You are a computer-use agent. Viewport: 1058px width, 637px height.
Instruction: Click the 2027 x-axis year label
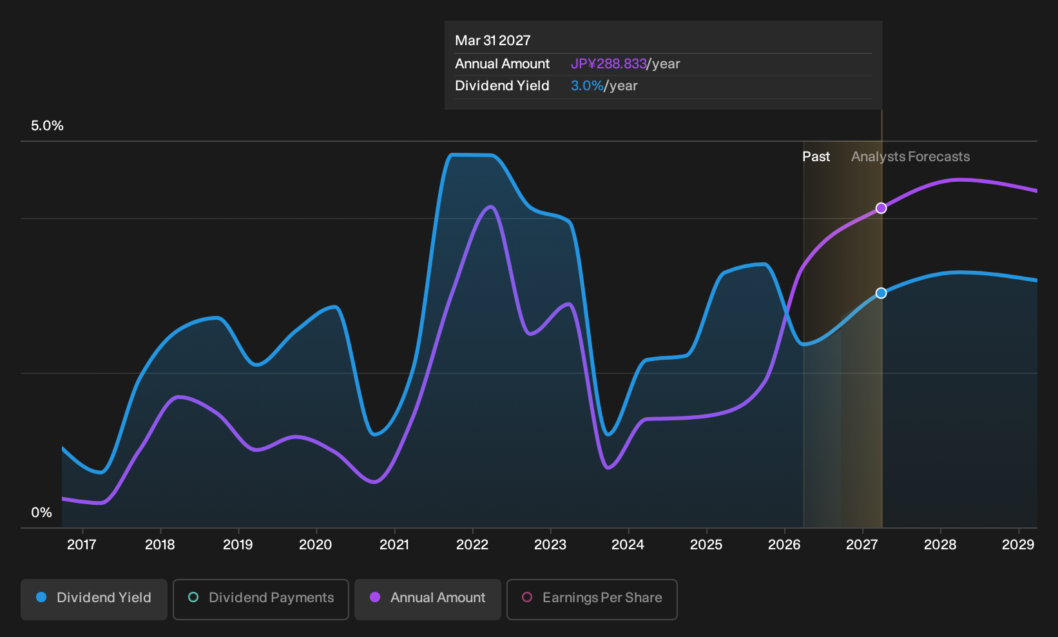[x=861, y=545]
